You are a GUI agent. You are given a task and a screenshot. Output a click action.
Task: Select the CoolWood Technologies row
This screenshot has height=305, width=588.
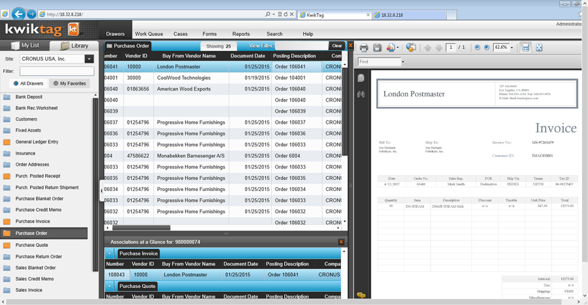(223, 78)
